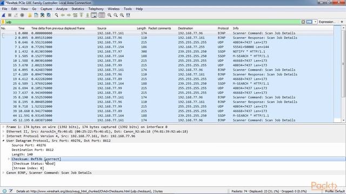
Task: Click the udp display filter field
Action: [153, 22]
